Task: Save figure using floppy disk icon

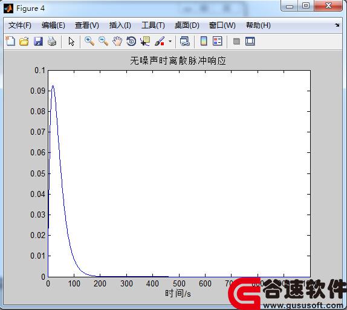Action: pos(38,41)
